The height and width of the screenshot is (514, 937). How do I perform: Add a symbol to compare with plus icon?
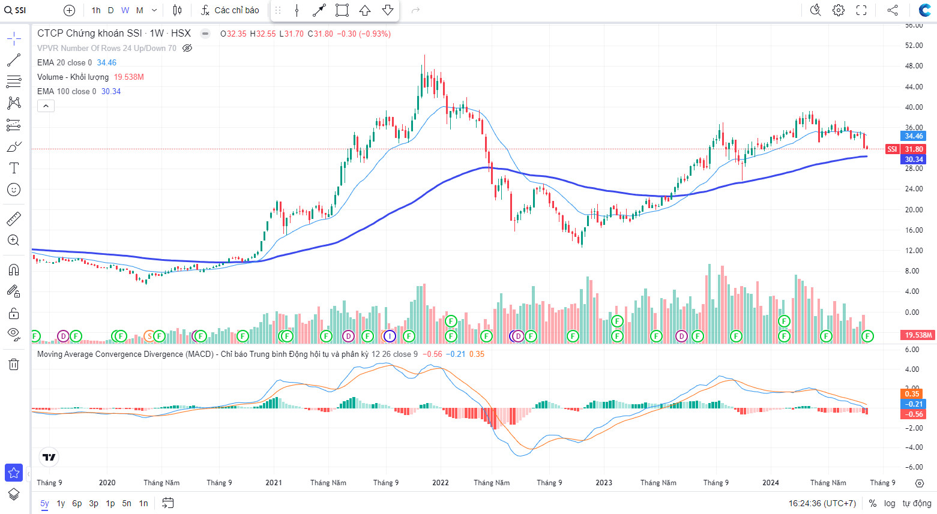tap(69, 10)
